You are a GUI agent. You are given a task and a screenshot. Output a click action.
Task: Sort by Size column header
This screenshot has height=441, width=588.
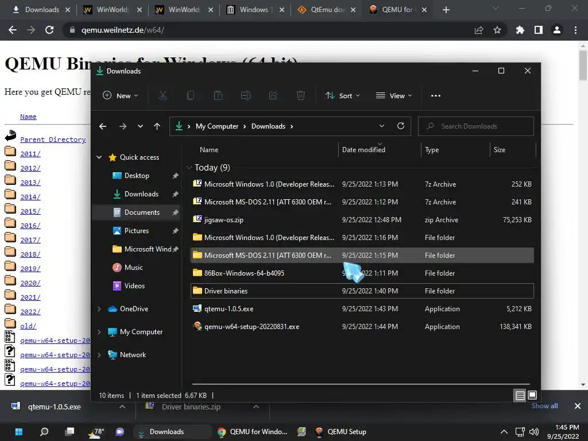coord(513,150)
